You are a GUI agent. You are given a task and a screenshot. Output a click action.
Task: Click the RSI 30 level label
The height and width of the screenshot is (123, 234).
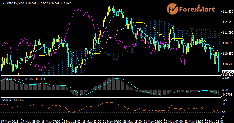[224, 112]
